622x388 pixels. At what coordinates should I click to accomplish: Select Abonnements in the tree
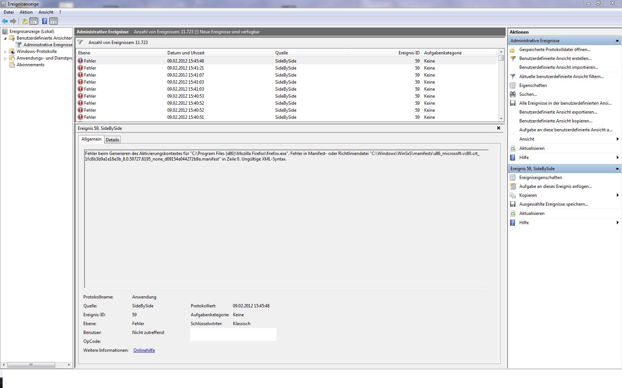[x=30, y=65]
